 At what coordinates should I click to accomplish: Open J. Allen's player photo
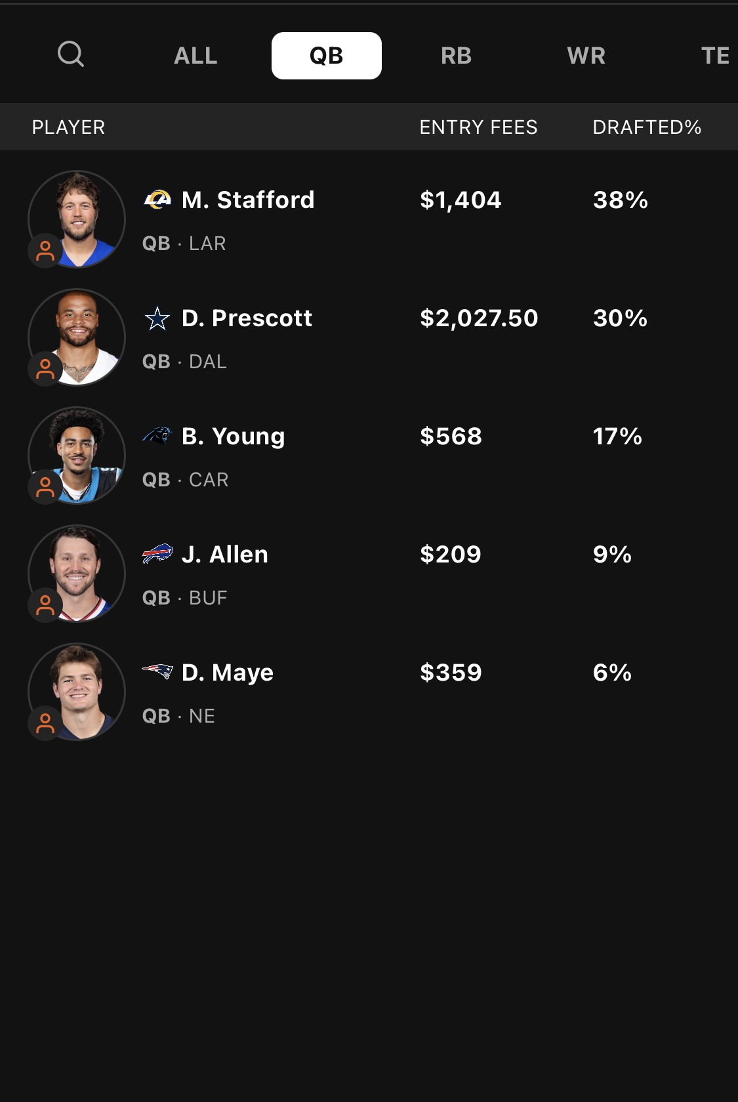[x=77, y=574]
